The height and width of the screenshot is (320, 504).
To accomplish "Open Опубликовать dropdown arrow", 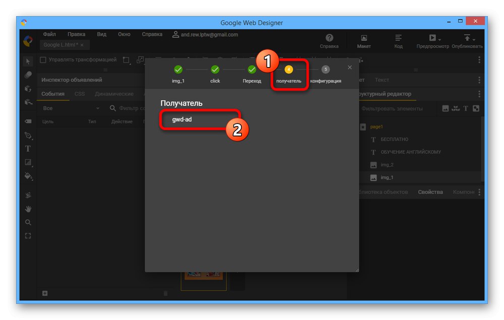I will click(474, 40).
